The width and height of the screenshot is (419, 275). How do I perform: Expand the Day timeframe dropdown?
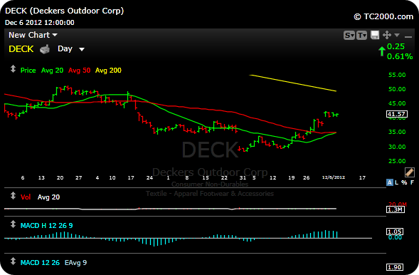(x=71, y=49)
